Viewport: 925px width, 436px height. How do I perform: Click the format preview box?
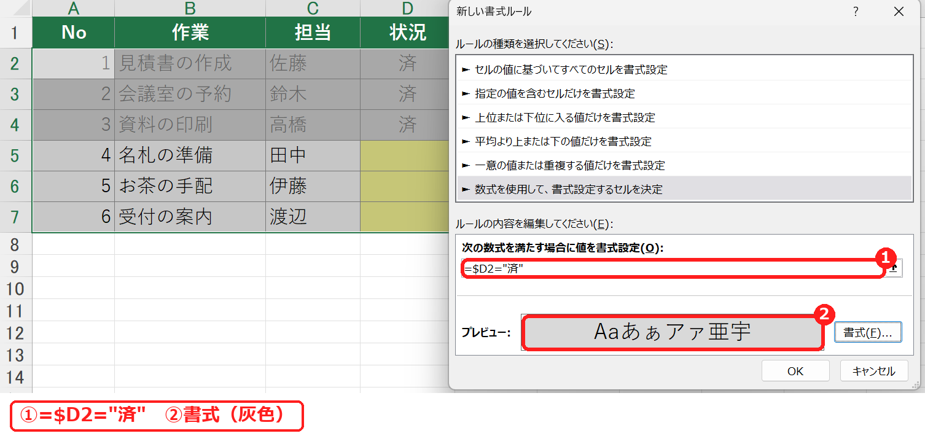click(672, 332)
